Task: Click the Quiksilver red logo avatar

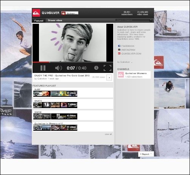Action: click(36, 13)
